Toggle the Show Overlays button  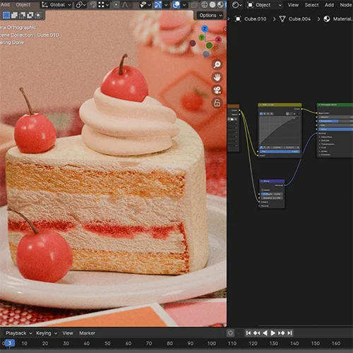[176, 5]
